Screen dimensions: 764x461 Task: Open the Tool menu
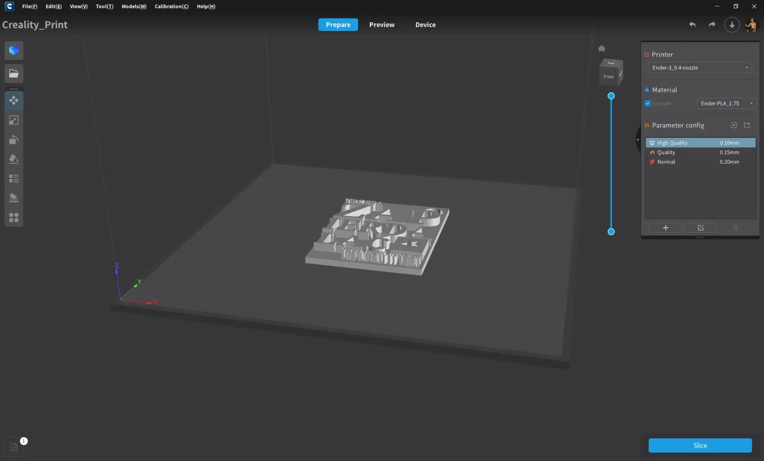105,6
